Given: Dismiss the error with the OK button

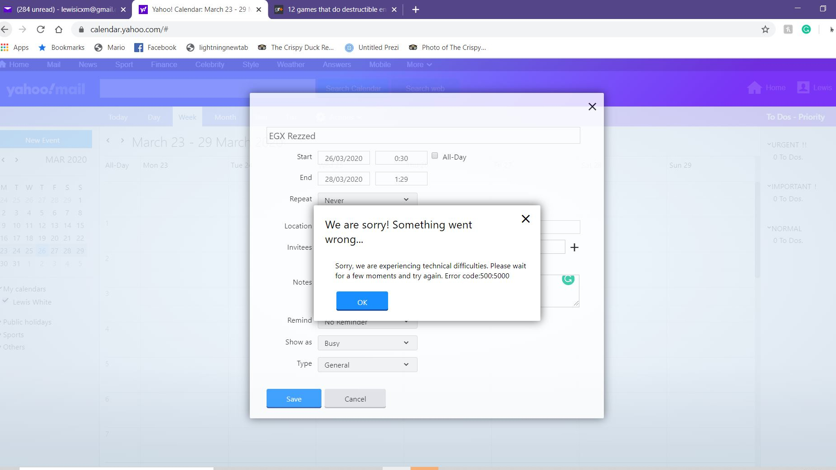Looking at the screenshot, I should [361, 301].
